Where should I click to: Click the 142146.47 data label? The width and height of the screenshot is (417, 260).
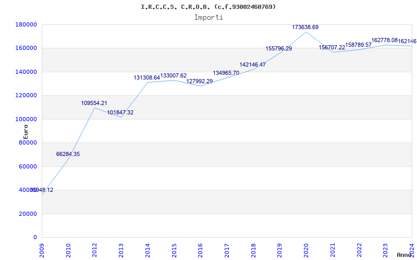tap(253, 65)
